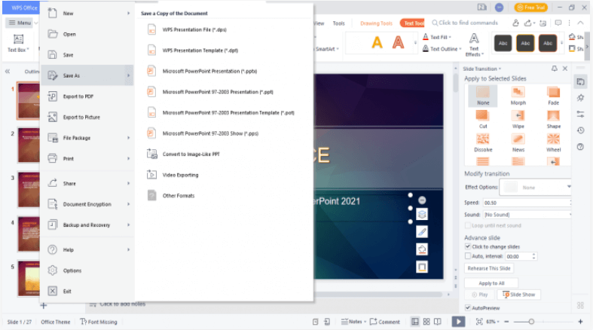Click the Text Box tool icon
This screenshot has width=593, height=330.
18,39
